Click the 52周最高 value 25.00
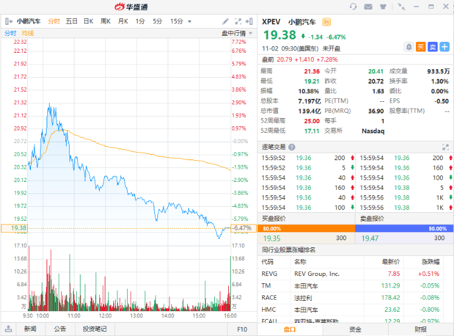This screenshot has width=454, height=336. pos(312,121)
